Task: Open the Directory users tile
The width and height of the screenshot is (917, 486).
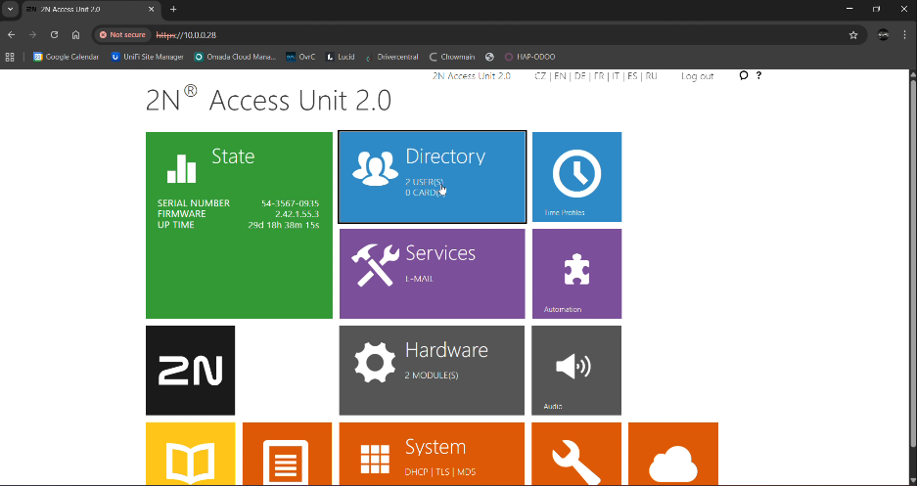Action: pos(432,177)
